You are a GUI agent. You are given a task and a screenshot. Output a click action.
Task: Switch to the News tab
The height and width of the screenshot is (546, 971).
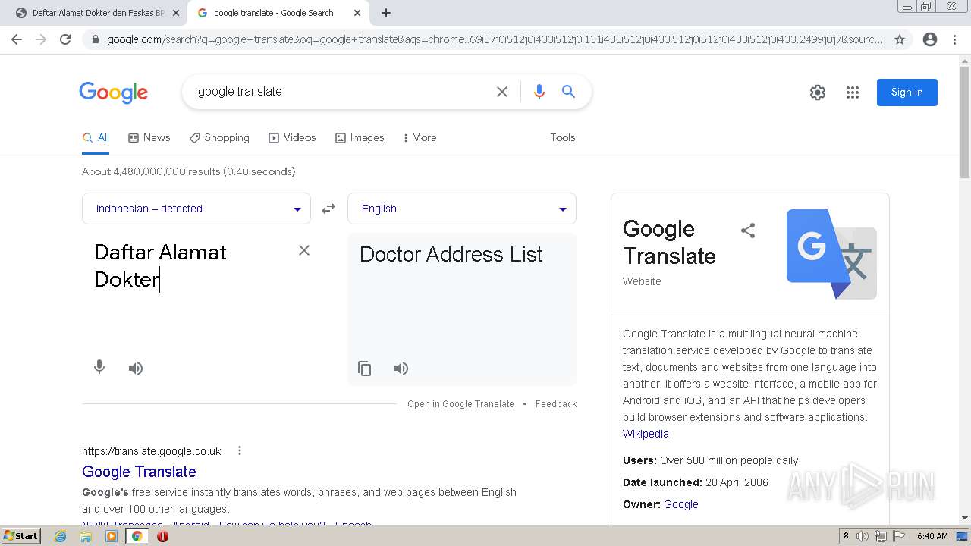click(149, 137)
